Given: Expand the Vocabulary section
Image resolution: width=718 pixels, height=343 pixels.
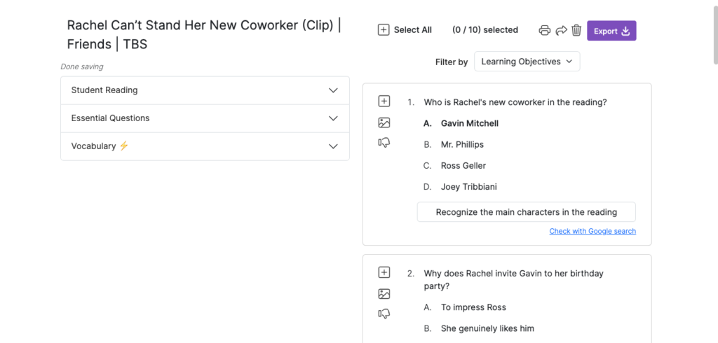Looking at the screenshot, I should (205, 146).
